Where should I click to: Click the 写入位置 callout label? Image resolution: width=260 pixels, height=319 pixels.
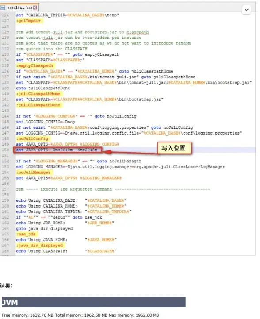[x=174, y=148]
